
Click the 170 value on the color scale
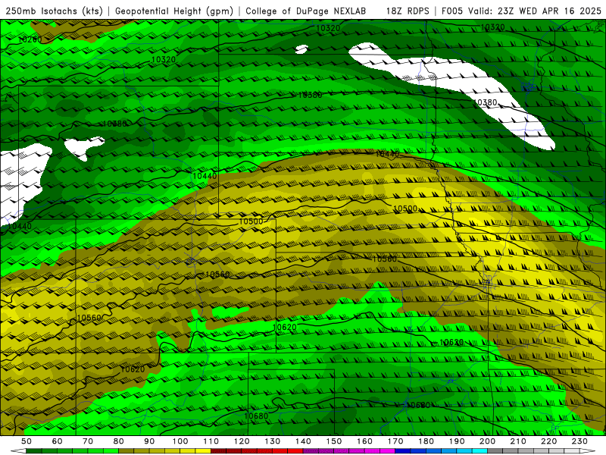(x=395, y=441)
